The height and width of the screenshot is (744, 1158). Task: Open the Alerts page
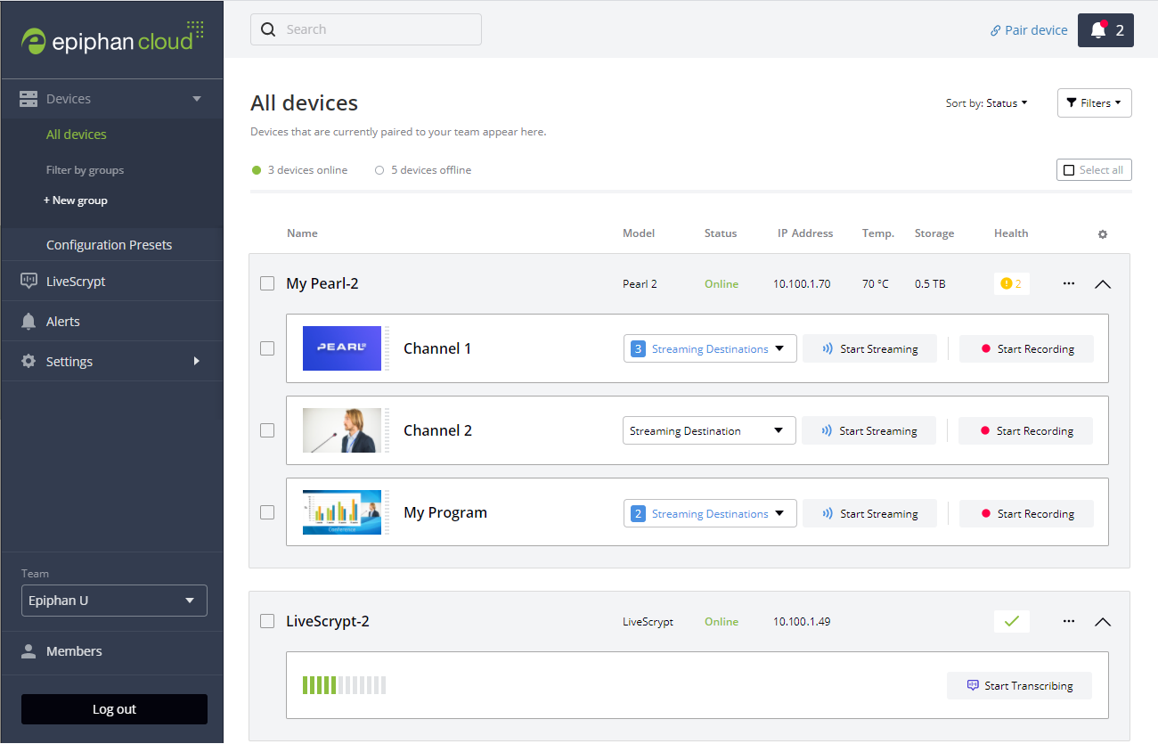pos(63,322)
